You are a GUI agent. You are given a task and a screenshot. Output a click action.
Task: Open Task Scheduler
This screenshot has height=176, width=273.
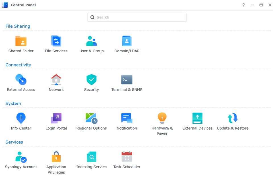127,160
